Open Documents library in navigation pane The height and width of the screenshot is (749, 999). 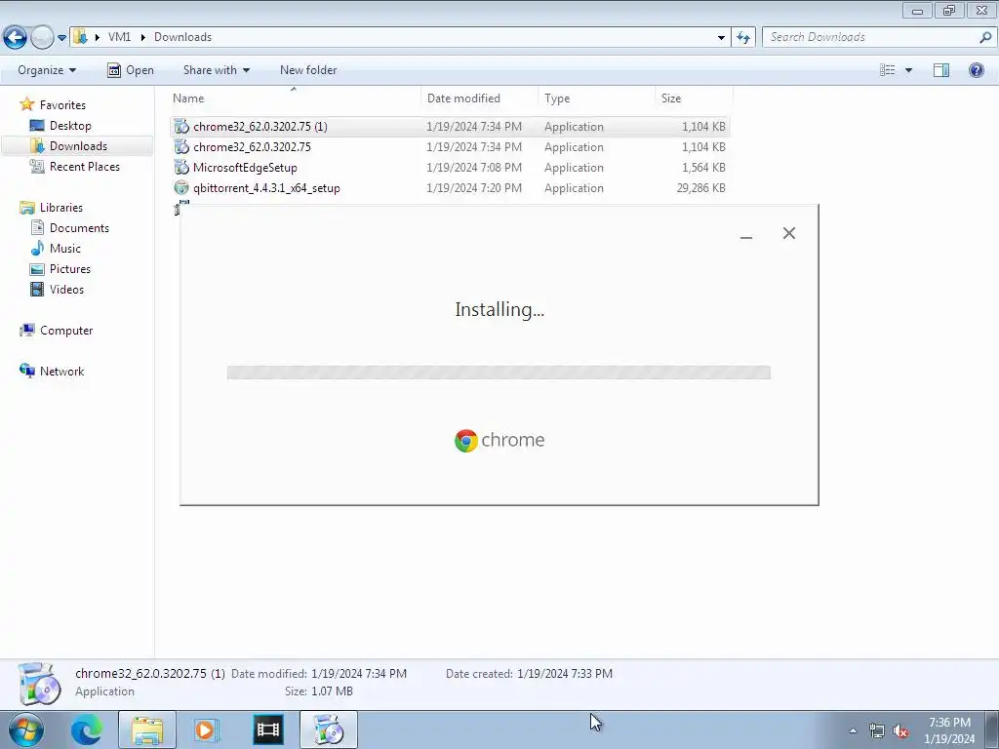pos(79,228)
